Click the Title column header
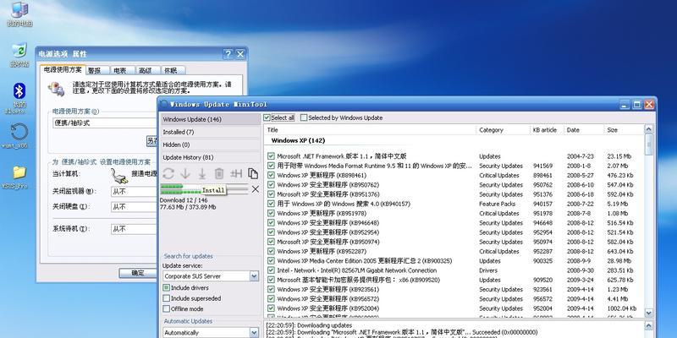Viewport: 677px width, 338px height. tap(370, 130)
